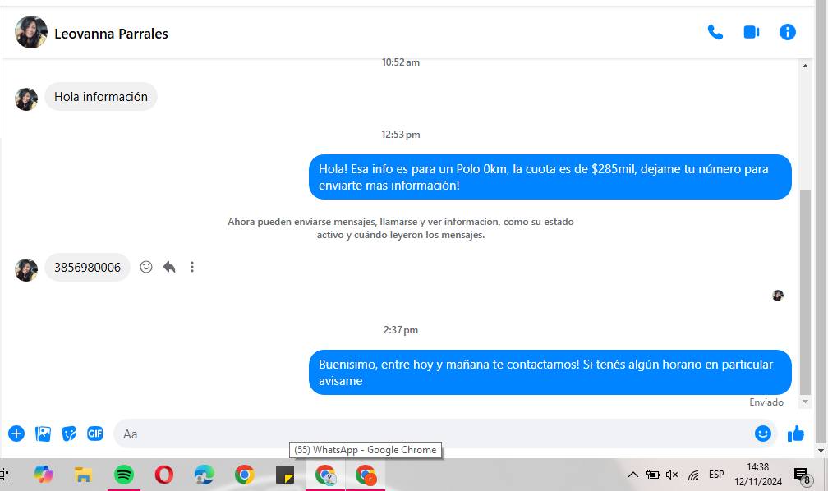Viewport: 828px width, 491px height.
Task: Start a video call in Messenger
Action: tap(752, 33)
